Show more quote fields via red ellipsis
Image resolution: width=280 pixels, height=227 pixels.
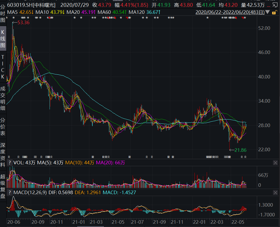click(268, 5)
